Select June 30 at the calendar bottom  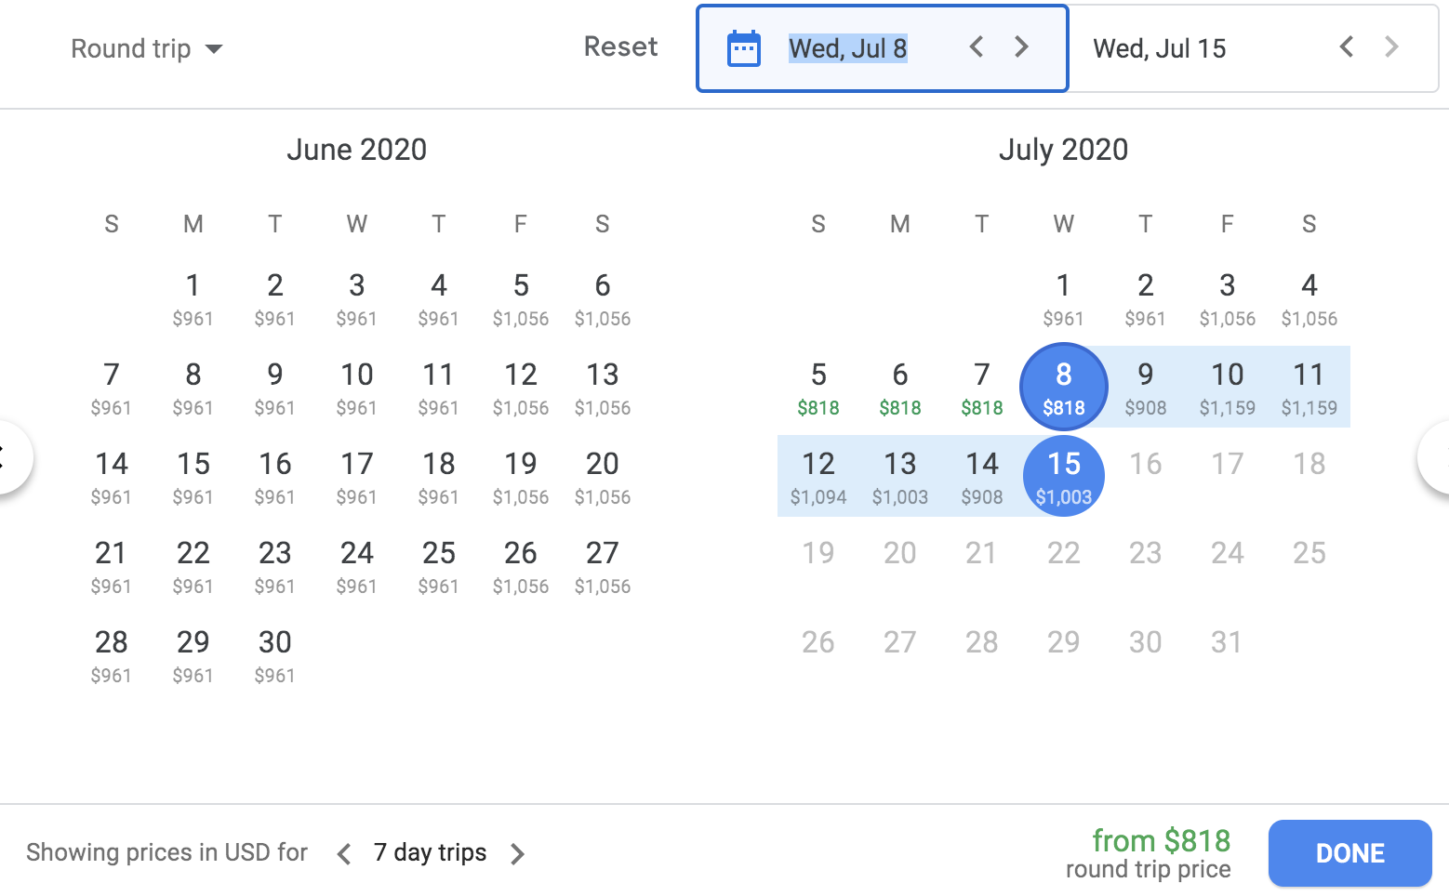pyautogui.click(x=274, y=654)
